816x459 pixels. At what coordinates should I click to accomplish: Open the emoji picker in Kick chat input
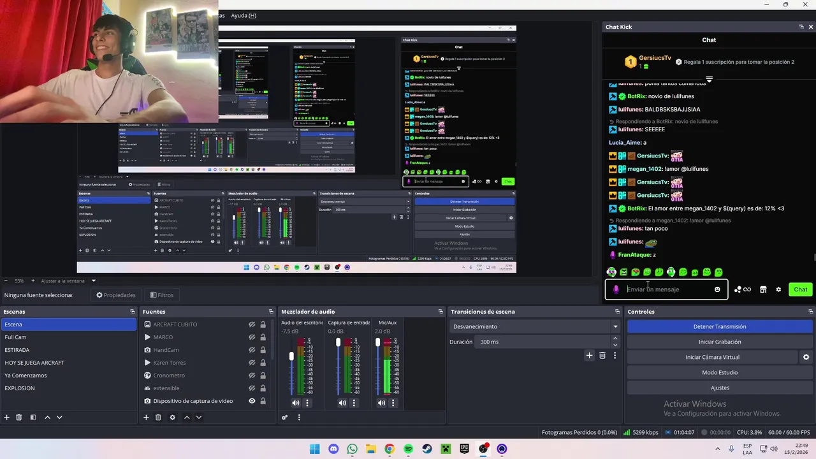[717, 289]
